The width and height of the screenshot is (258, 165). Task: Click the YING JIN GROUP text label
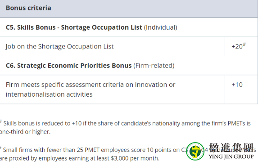231,156
